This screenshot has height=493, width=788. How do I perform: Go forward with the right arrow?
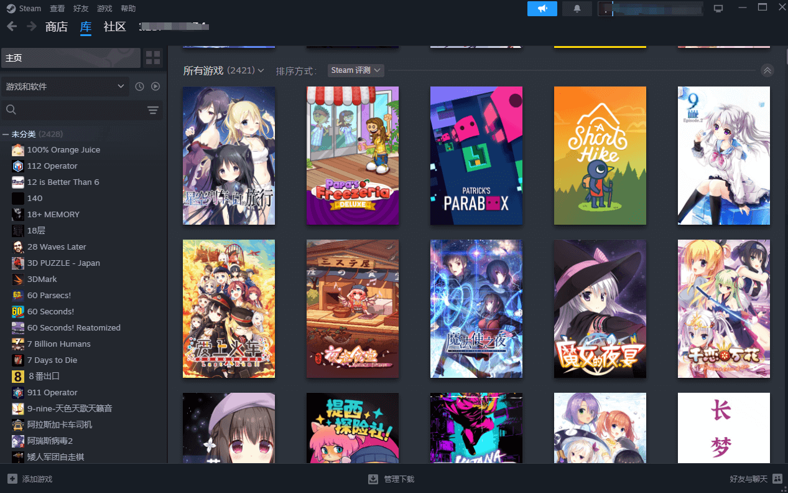[x=31, y=26]
